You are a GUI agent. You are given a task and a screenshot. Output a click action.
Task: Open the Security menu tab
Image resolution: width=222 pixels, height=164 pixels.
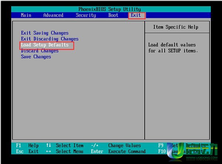point(86,15)
